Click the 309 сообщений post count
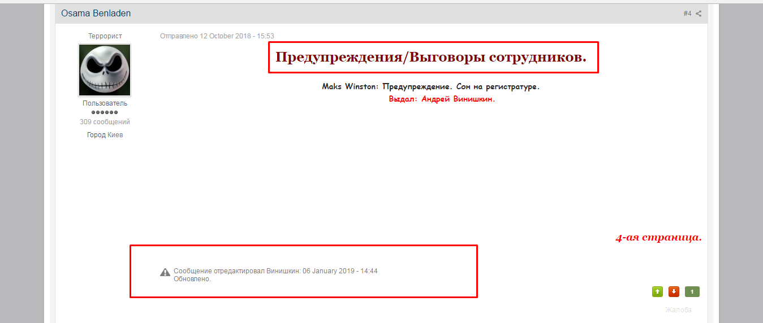Screen dimensions: 763x323 [x=105, y=122]
